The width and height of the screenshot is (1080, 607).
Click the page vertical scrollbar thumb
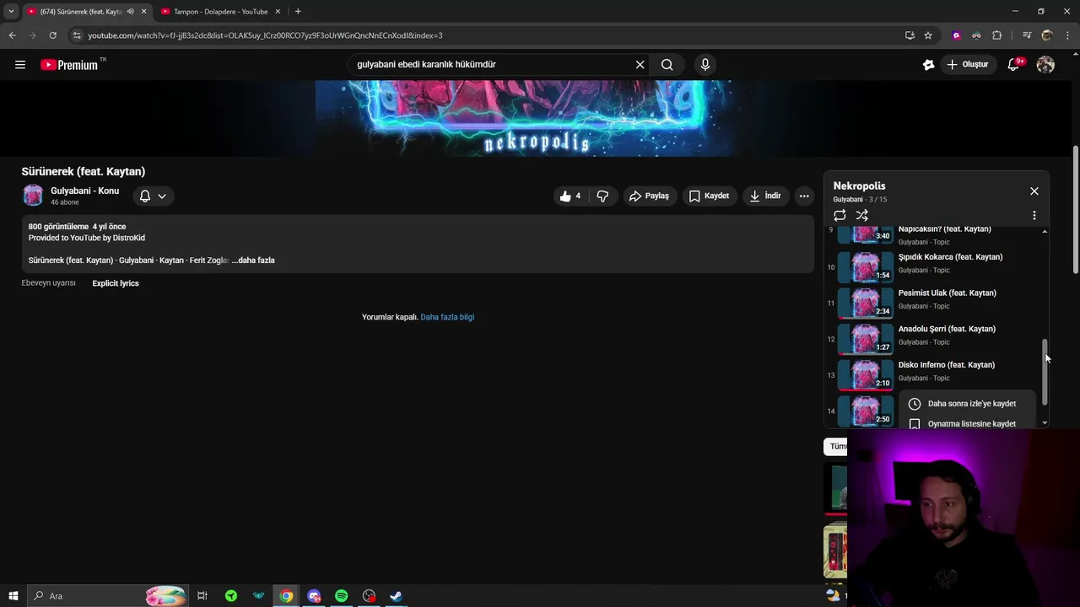point(1075,211)
